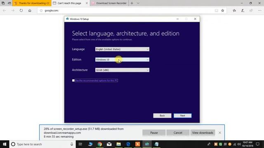Image resolution: width=264 pixels, height=148 pixels.
Task: Show tabs you've set aside
Action: (3, 3)
